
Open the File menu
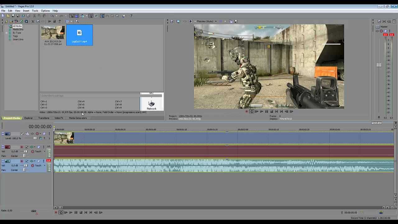click(x=3, y=11)
